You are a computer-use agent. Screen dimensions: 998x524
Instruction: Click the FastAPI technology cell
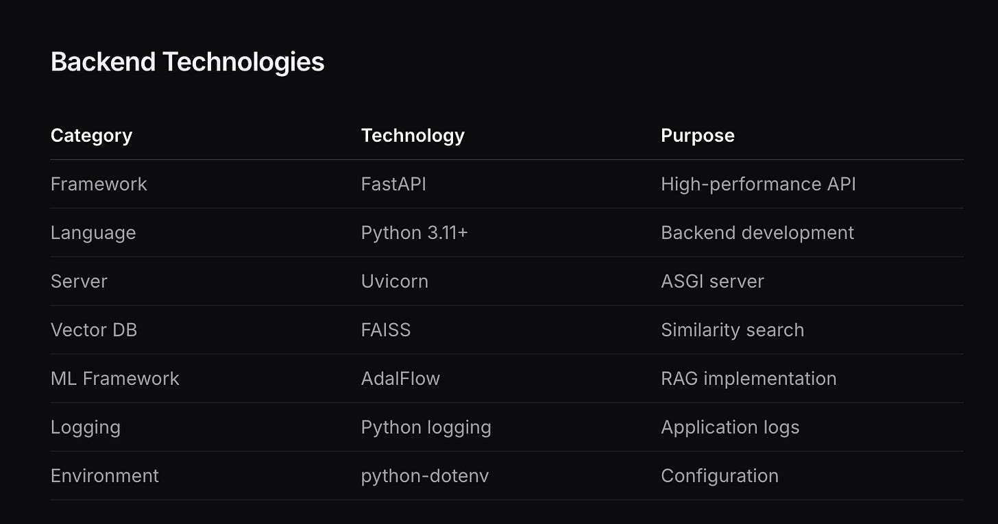[393, 184]
